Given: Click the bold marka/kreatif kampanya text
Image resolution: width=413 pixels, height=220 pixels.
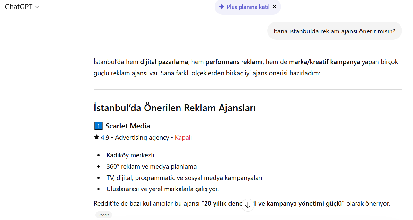Looking at the screenshot, I should coord(325,62).
